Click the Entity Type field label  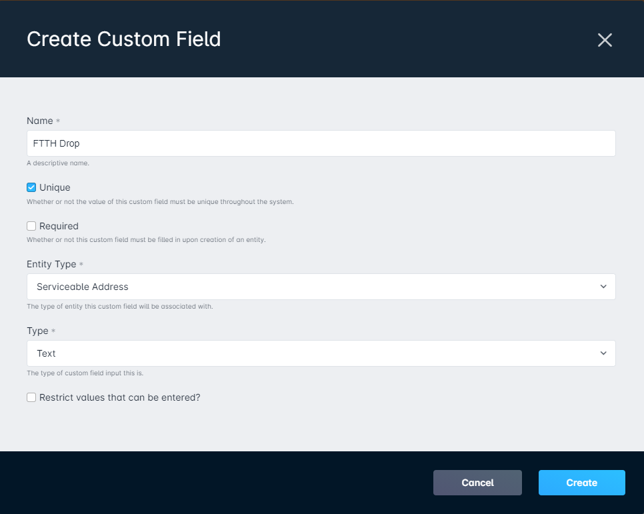point(51,264)
